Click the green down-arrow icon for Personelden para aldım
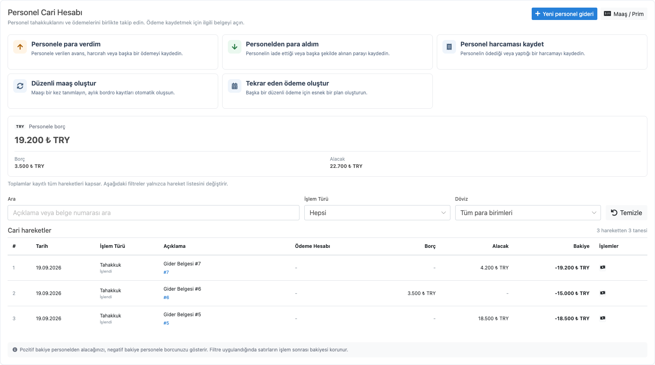 coord(235,47)
